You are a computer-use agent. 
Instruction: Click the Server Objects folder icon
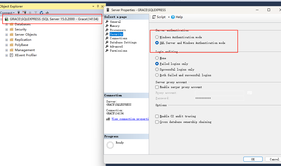[12, 34]
